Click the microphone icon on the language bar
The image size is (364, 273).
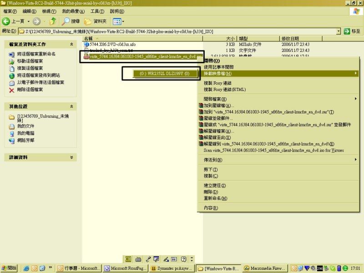[148, 259]
